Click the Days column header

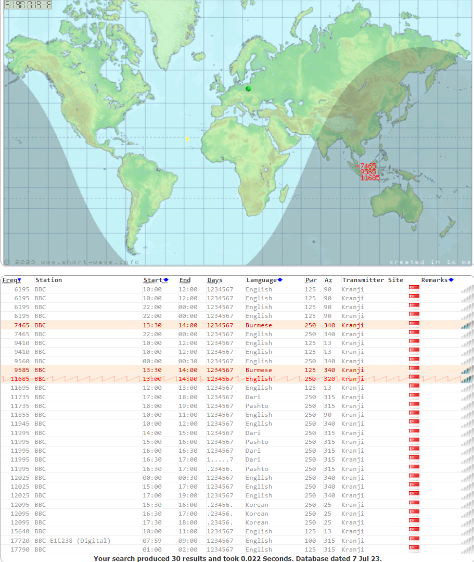(x=214, y=280)
